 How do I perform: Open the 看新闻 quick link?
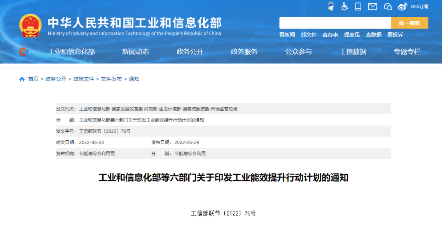point(287,35)
